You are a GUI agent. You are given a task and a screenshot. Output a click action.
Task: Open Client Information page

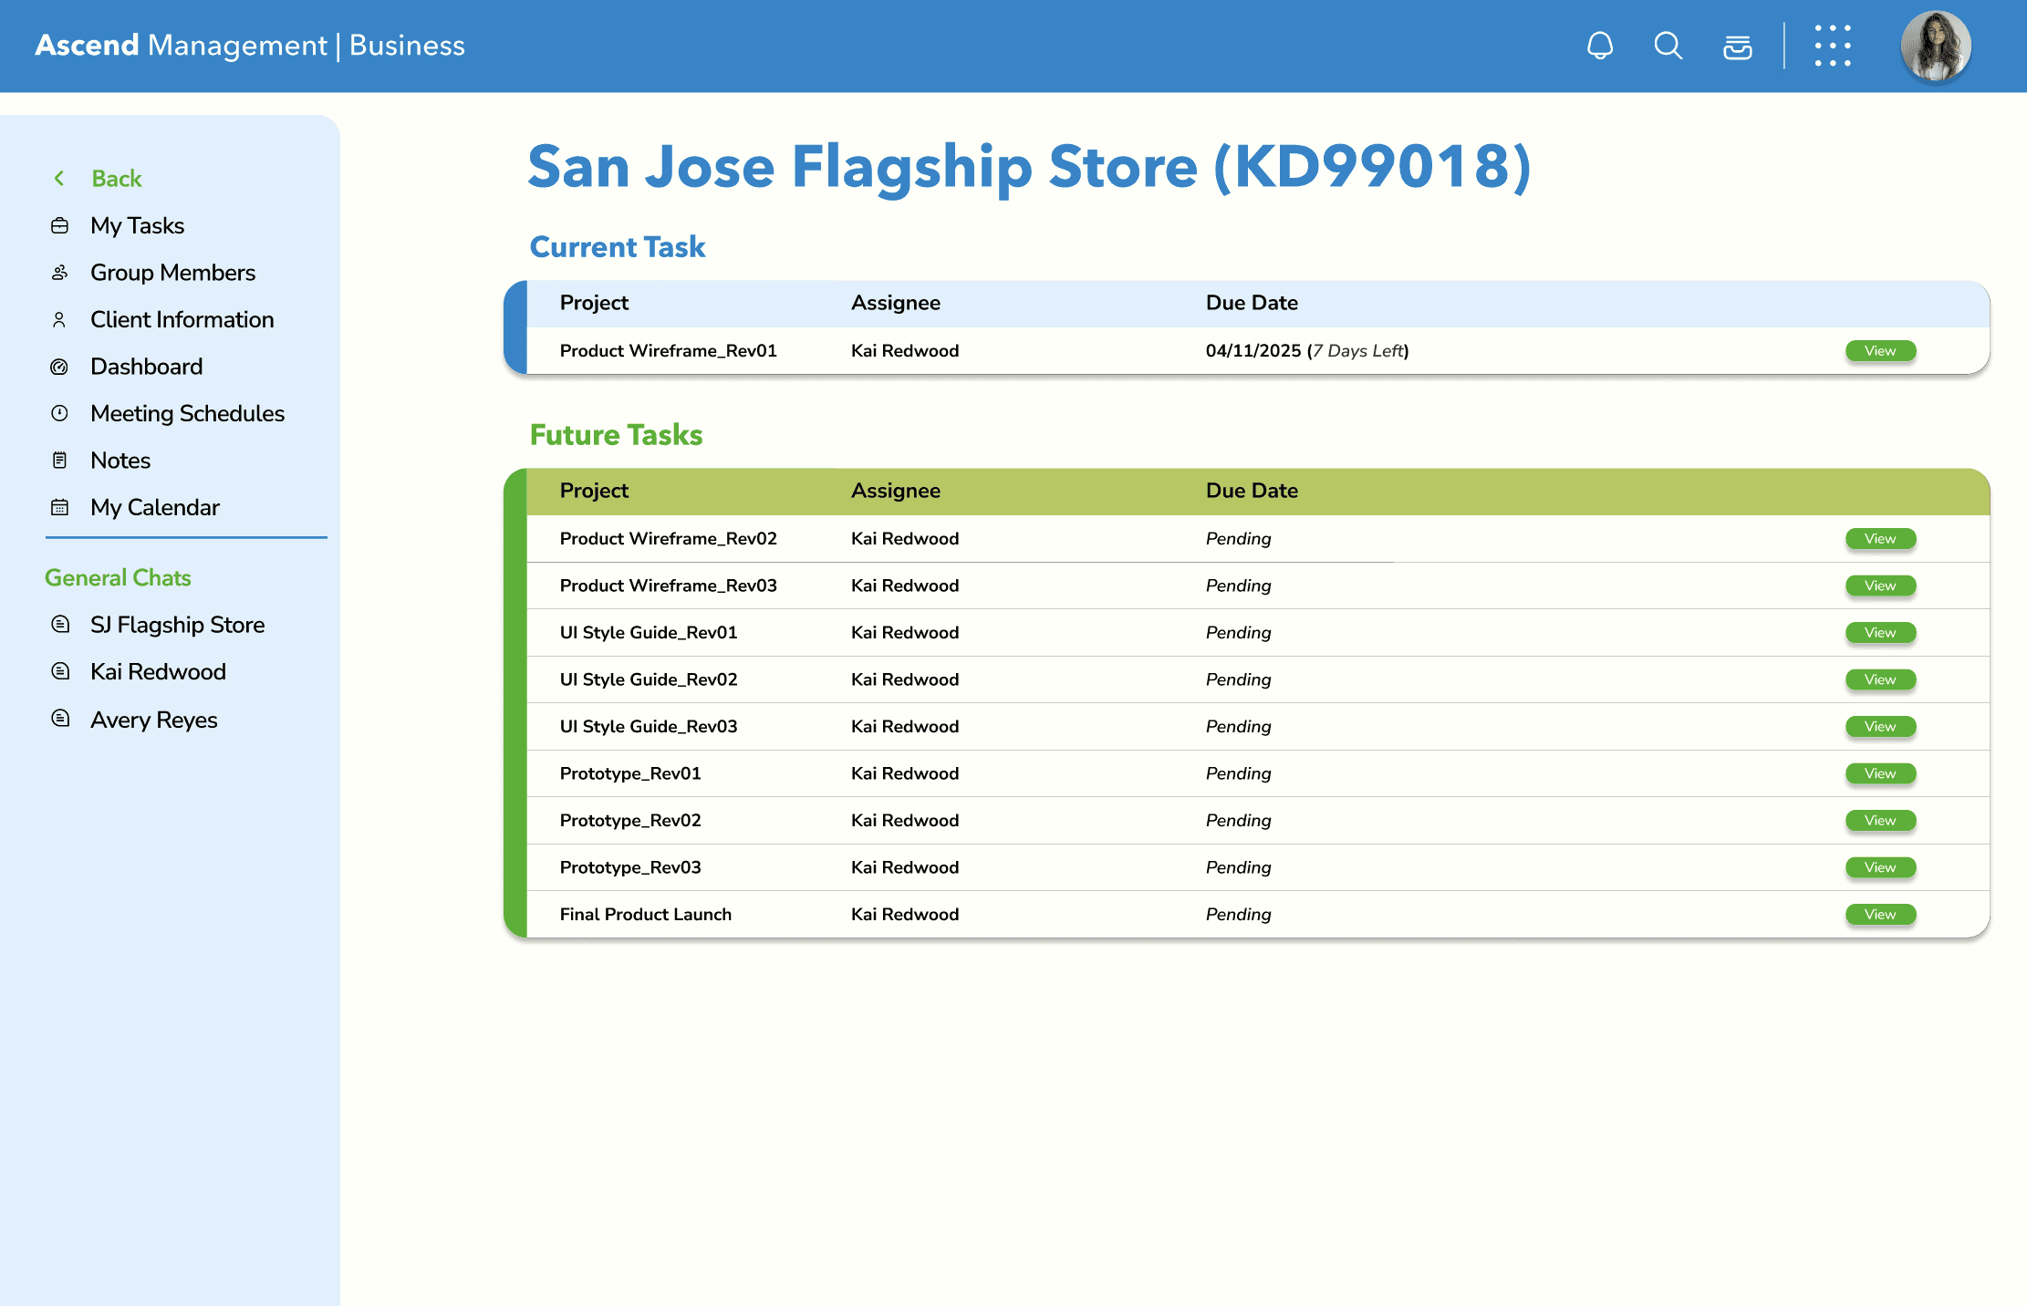(182, 319)
